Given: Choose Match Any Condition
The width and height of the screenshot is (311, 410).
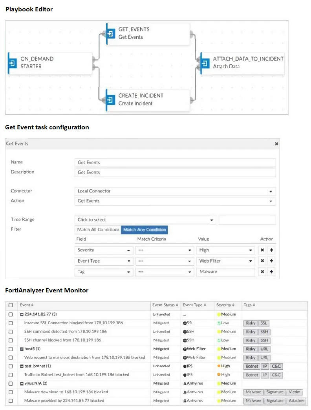Looking at the screenshot, I should pyautogui.click(x=145, y=230).
